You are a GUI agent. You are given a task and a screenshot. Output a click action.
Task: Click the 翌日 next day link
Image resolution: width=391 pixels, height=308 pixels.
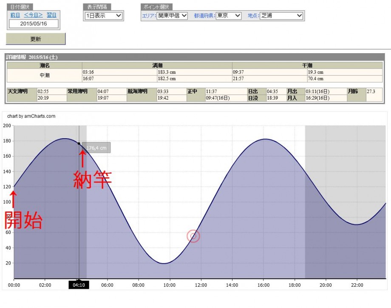(51, 15)
